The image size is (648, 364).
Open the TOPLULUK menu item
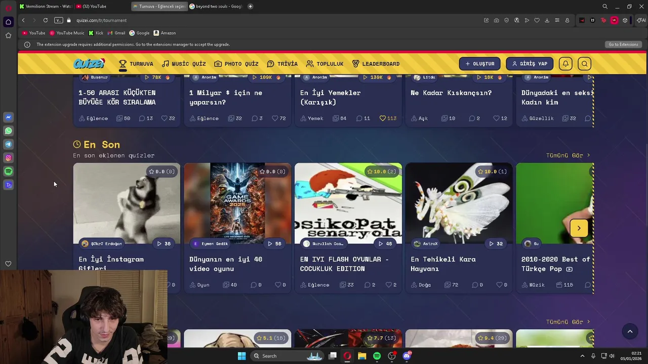click(325, 64)
